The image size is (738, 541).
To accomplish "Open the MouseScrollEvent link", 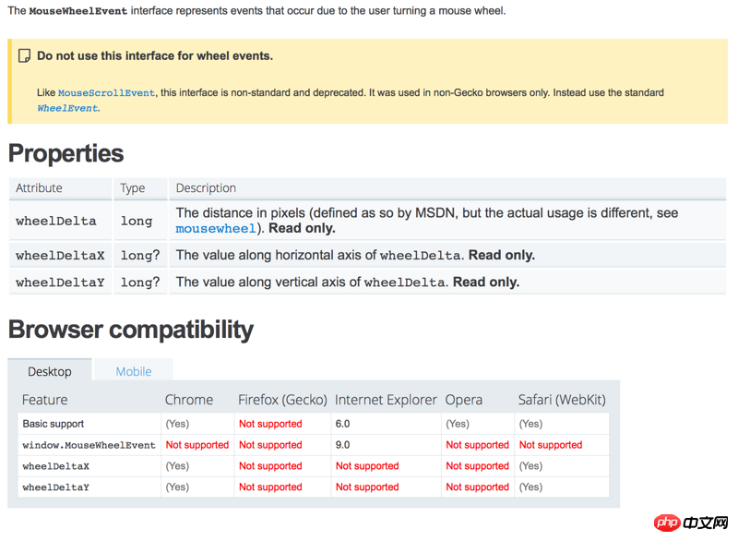I will 106,93.
